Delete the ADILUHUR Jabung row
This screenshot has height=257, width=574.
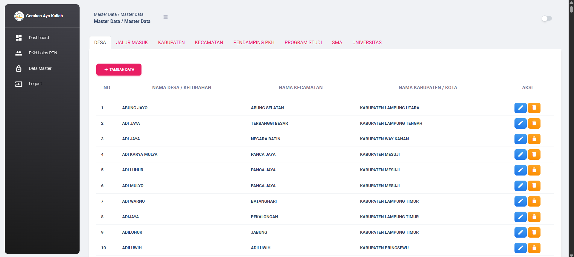534,232
